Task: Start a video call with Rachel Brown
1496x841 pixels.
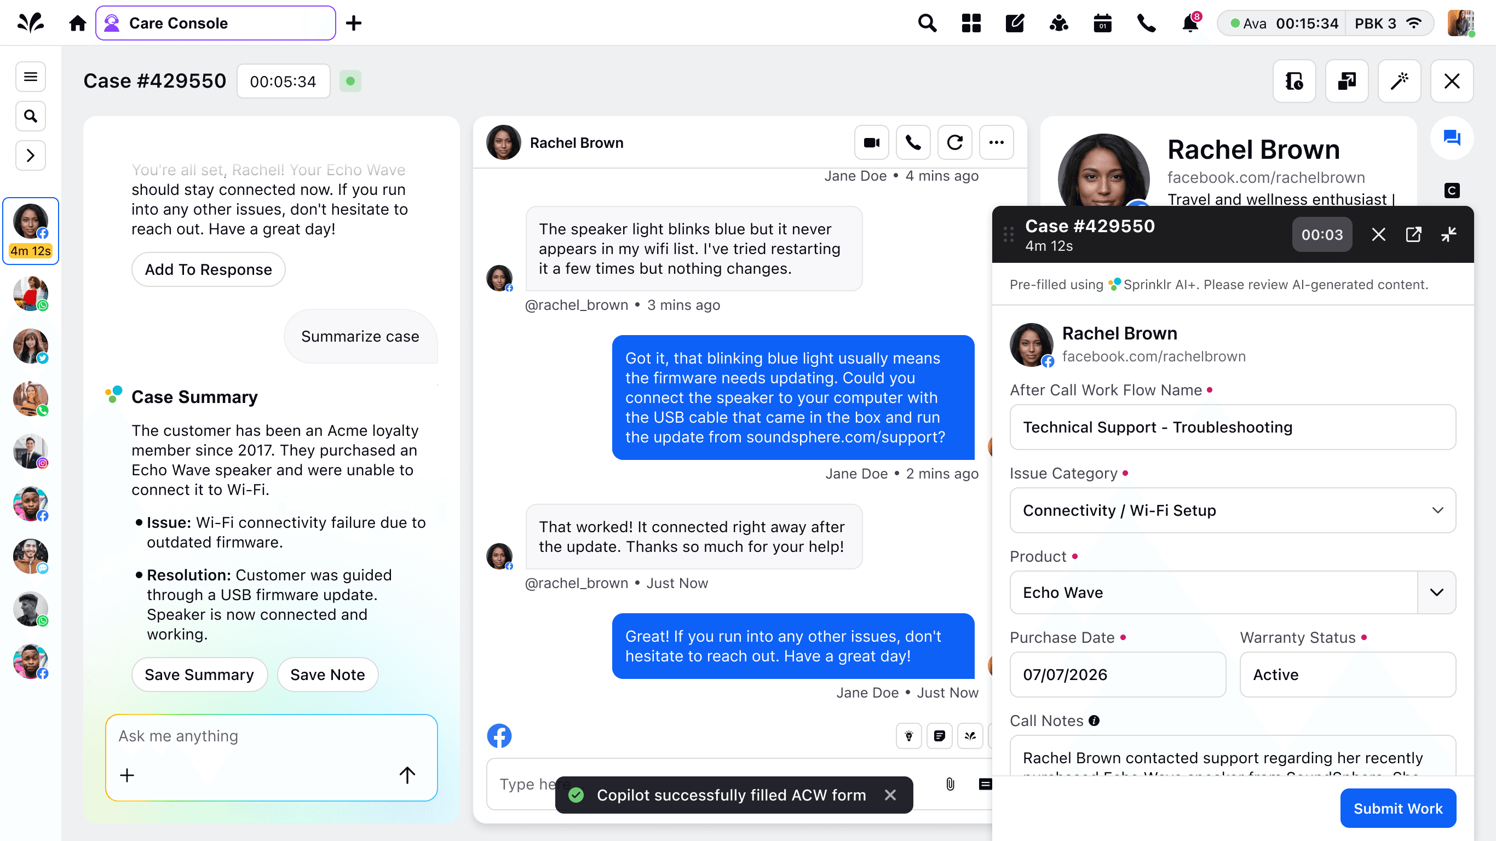Action: coord(872,142)
